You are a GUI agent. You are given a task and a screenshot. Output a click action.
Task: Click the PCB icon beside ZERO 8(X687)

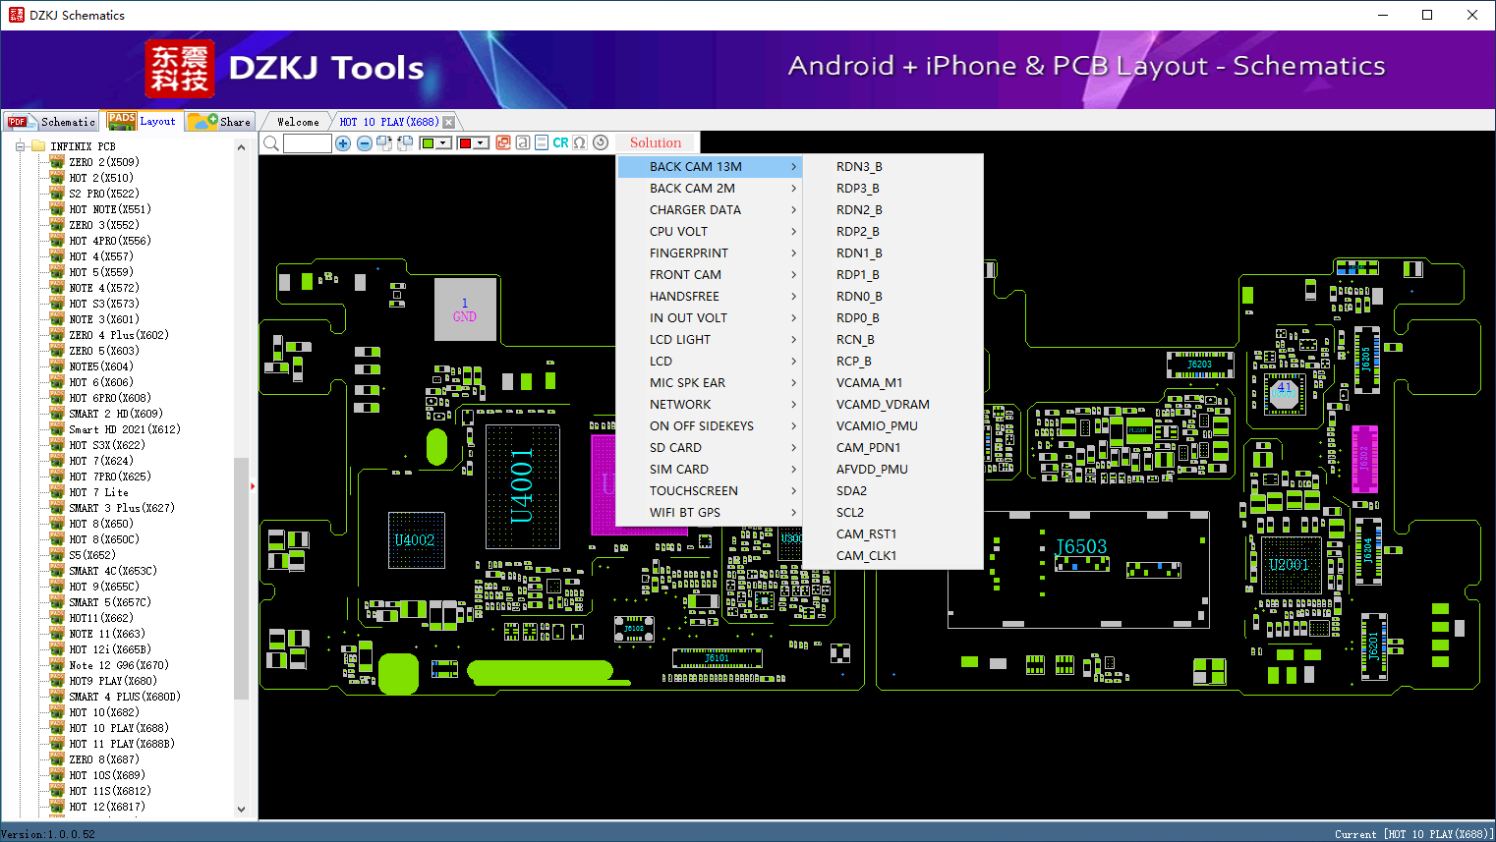coord(57,759)
